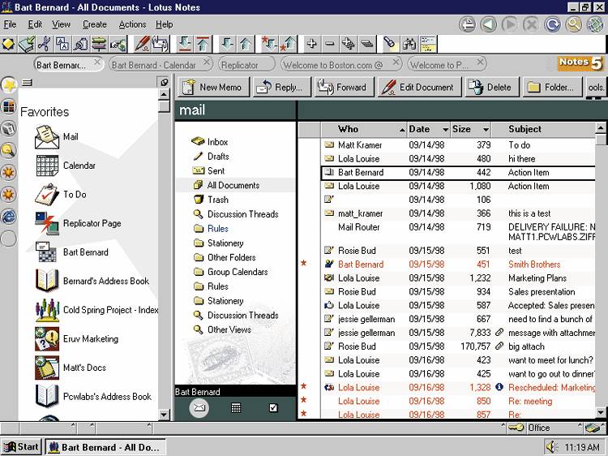608x456 pixels.
Task: Open the Edit menu
Action: tap(35, 24)
